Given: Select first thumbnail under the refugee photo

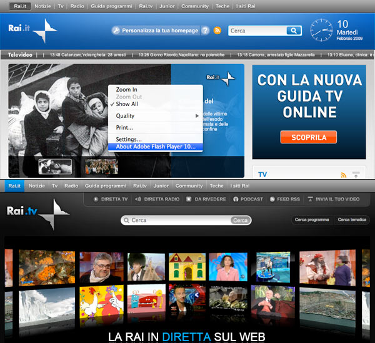Looking at the screenshot, I should (54, 167).
